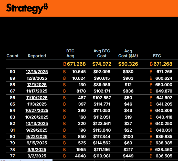The image size is (178, 161).
Task: Select the 638.985 BTC holdings cell
Action: [x=164, y=143]
